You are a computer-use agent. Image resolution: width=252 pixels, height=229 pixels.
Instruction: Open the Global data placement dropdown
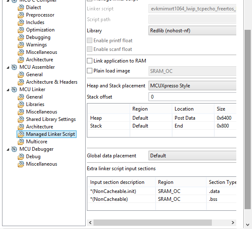[x=192, y=156]
